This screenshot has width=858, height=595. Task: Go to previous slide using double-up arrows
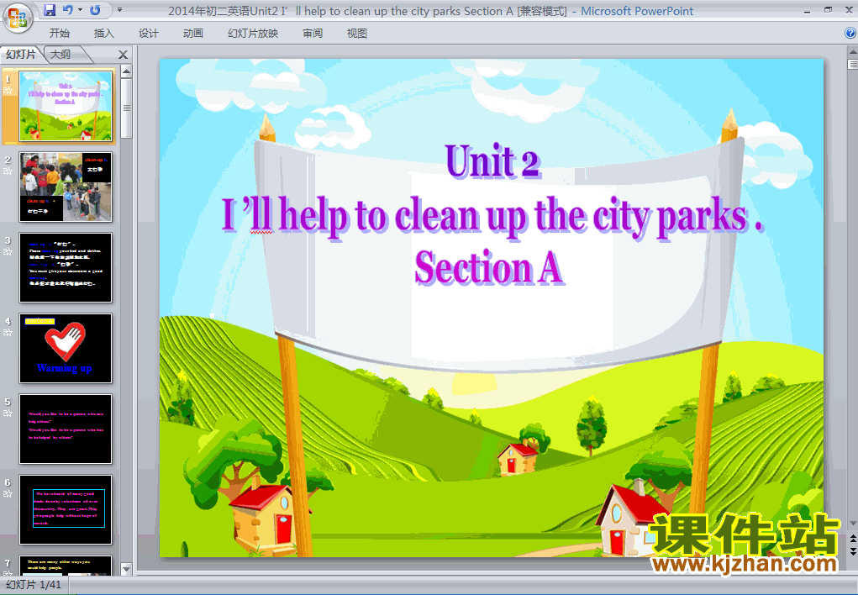(x=852, y=540)
